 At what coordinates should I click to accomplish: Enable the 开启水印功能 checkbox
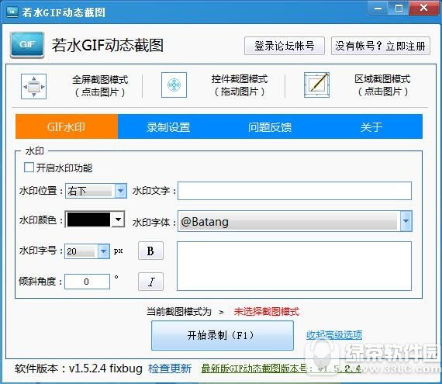[29, 168]
